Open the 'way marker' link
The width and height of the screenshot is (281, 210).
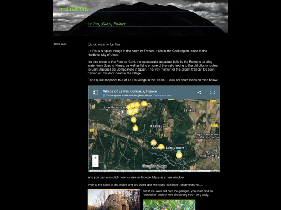click(x=162, y=69)
